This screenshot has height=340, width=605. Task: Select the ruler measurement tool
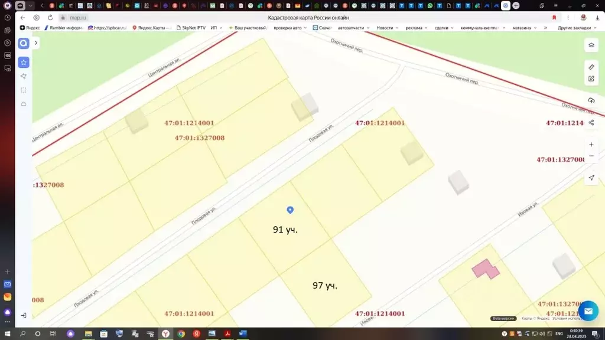pyautogui.click(x=591, y=67)
